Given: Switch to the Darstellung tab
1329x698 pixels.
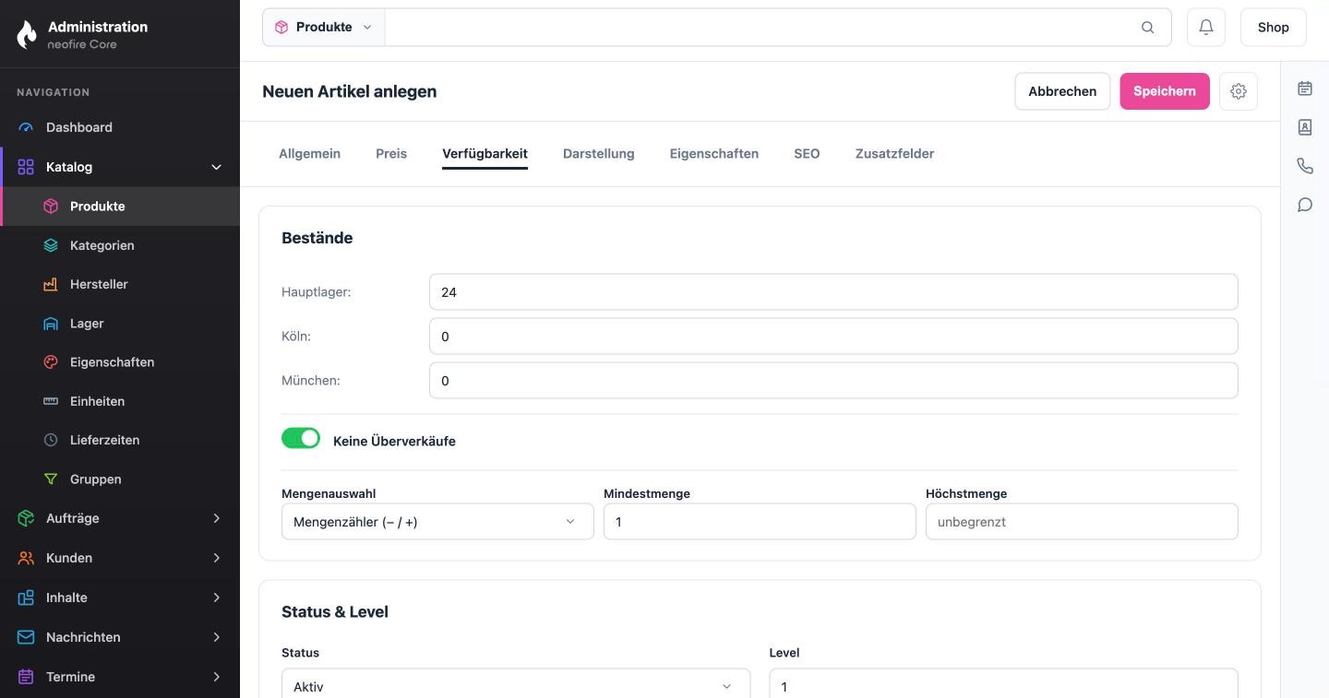Looking at the screenshot, I should pos(599,154).
